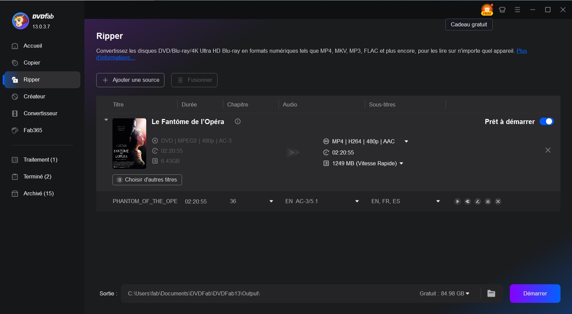572x314 pixels.
Task: View Terminé (2) tasks
Action: click(42, 176)
